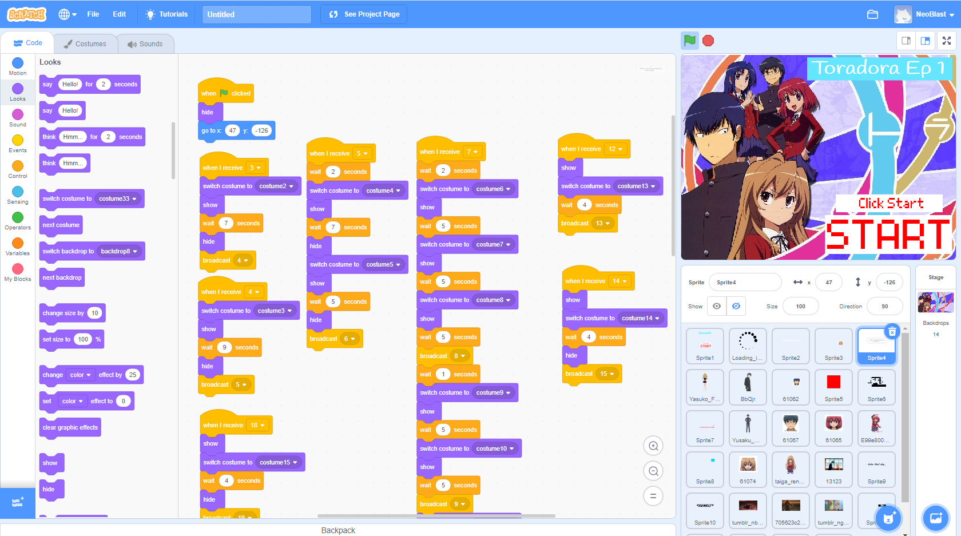Hide the sprite using crossed-eye button
Image resolution: width=961 pixels, height=536 pixels.
pos(736,307)
